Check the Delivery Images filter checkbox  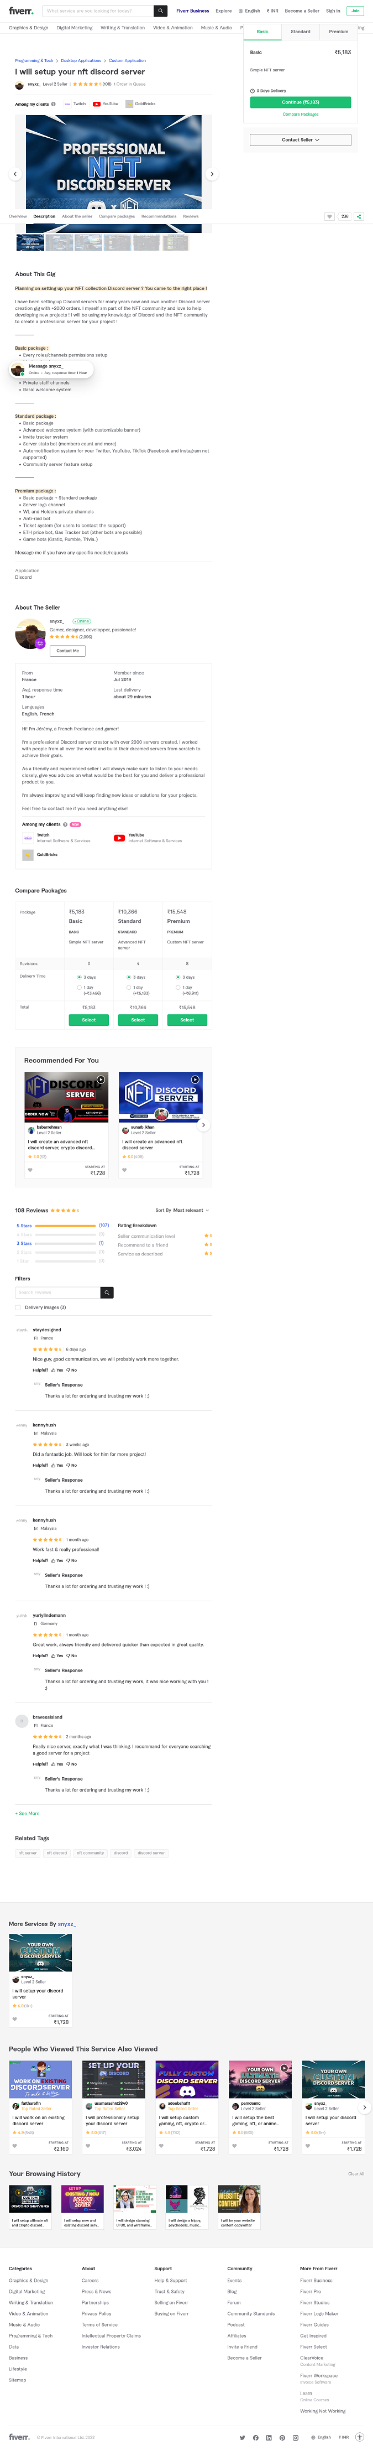(x=18, y=1308)
